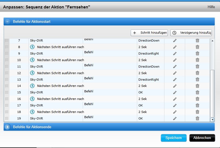Remove step 9 with trash icon
The image size is (220, 148).
[198, 53]
